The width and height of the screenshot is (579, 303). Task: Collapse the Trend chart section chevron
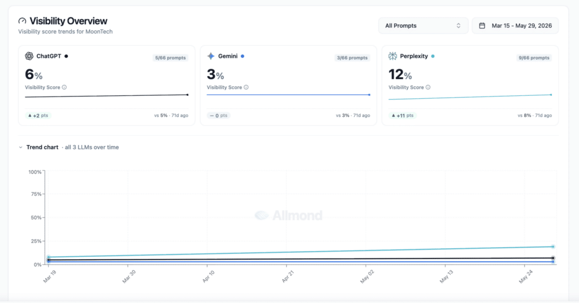pos(21,147)
